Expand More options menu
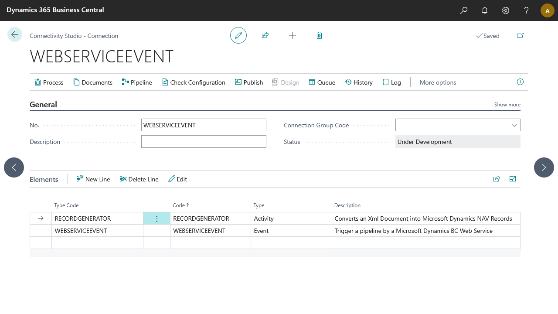 [x=438, y=82]
